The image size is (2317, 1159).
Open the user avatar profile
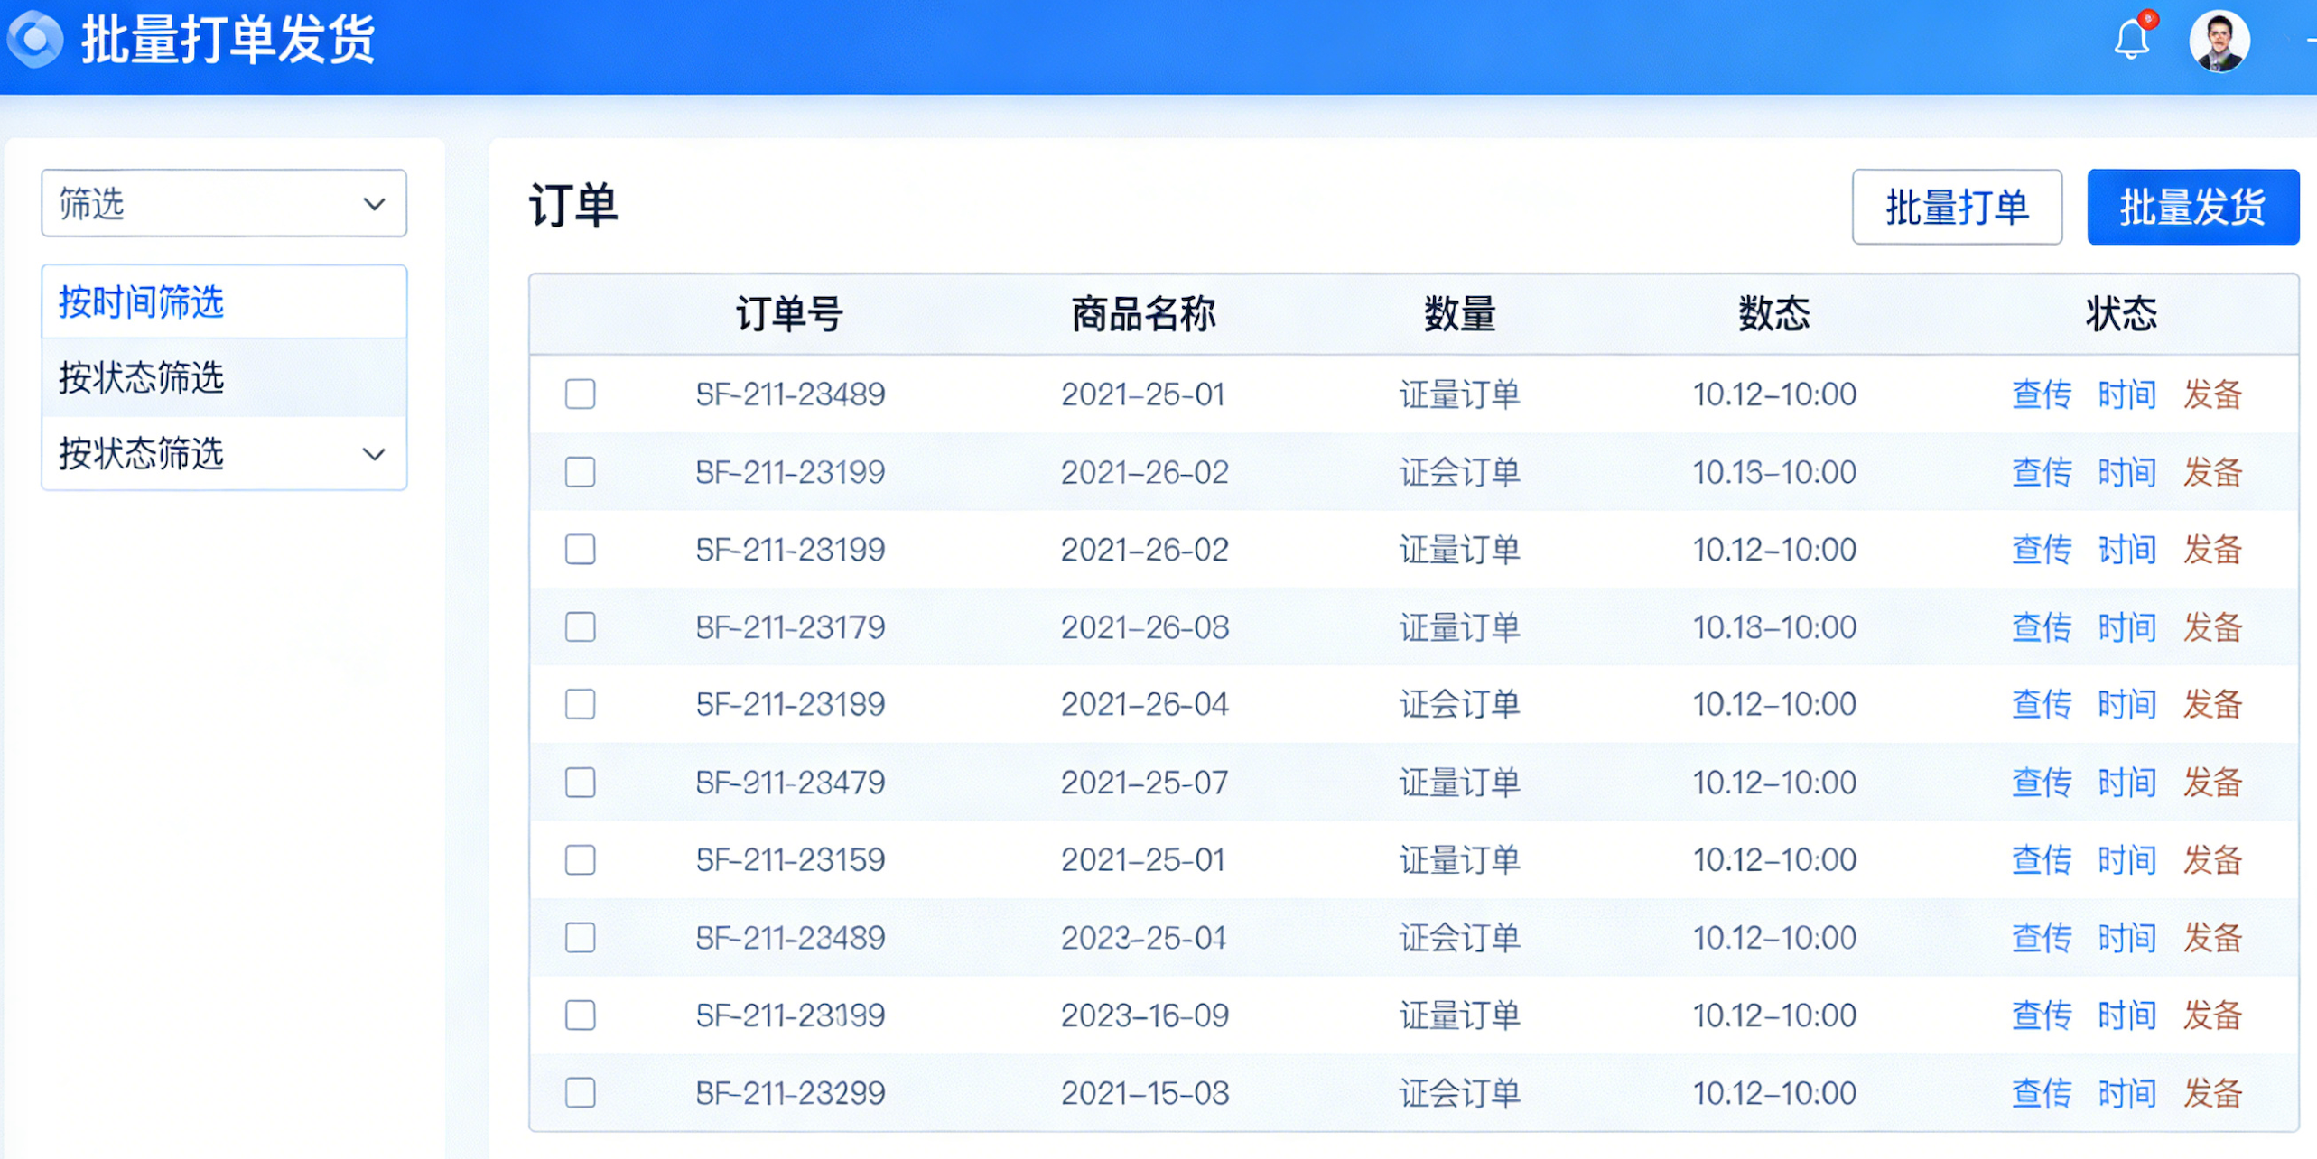(x=2219, y=42)
